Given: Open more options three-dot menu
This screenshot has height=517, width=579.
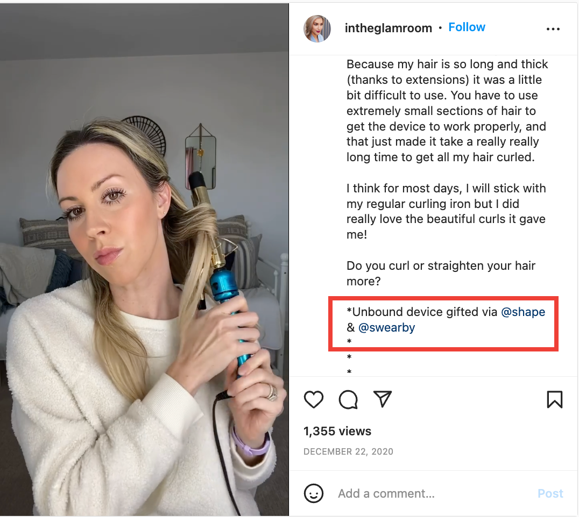Looking at the screenshot, I should coord(553,29).
